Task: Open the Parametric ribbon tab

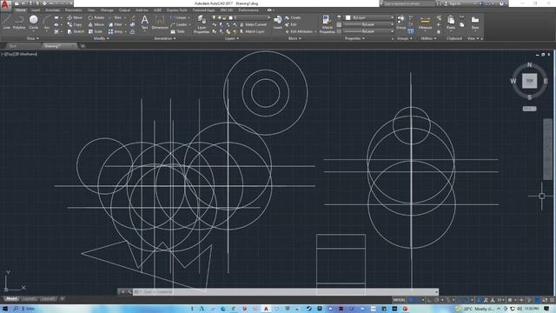Action: (x=73, y=10)
